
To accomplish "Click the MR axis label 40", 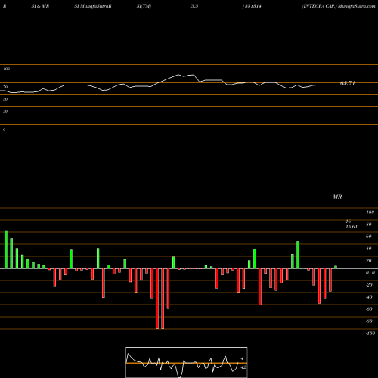I will 369,249.
